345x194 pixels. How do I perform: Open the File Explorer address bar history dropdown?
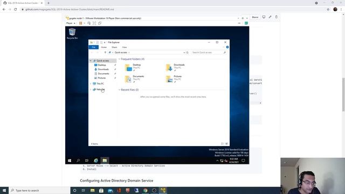(x=184, y=53)
